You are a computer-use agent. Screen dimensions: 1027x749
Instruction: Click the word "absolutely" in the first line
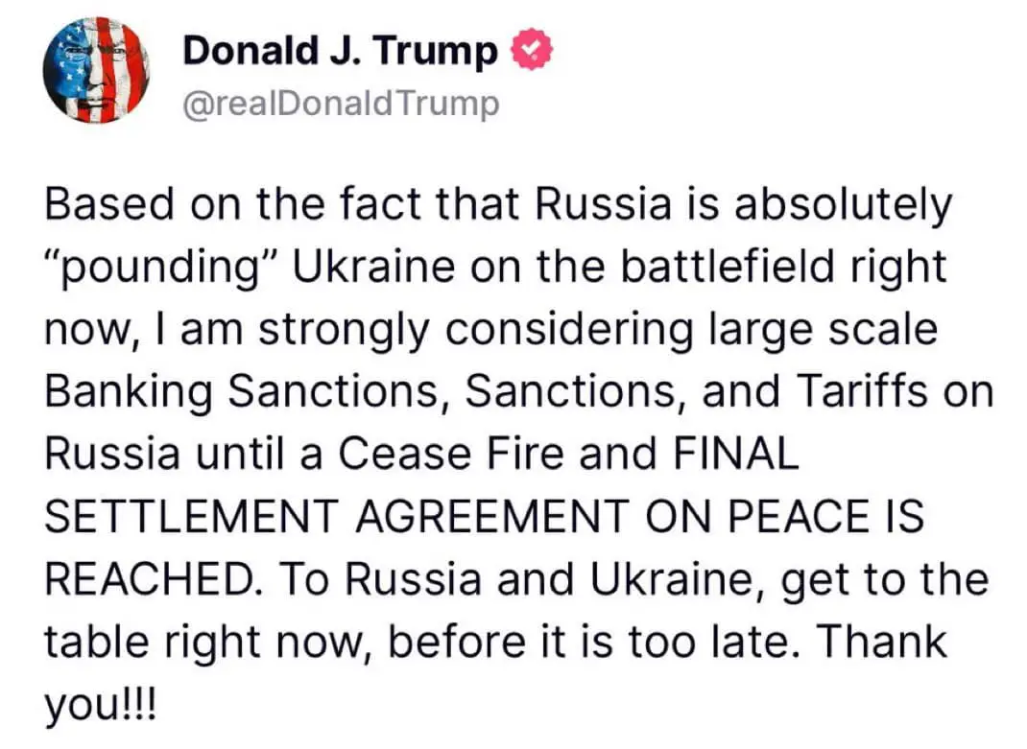point(843,205)
